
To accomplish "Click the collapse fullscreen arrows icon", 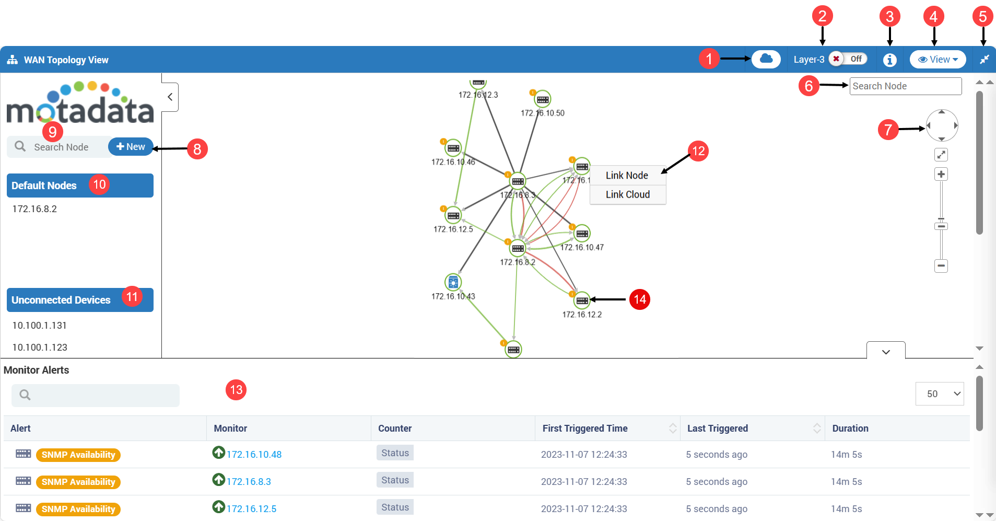I will coord(984,60).
